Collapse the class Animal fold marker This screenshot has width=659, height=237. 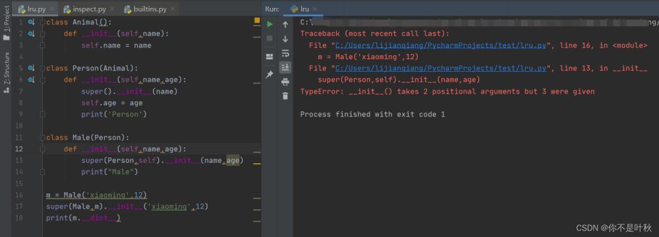[42, 22]
